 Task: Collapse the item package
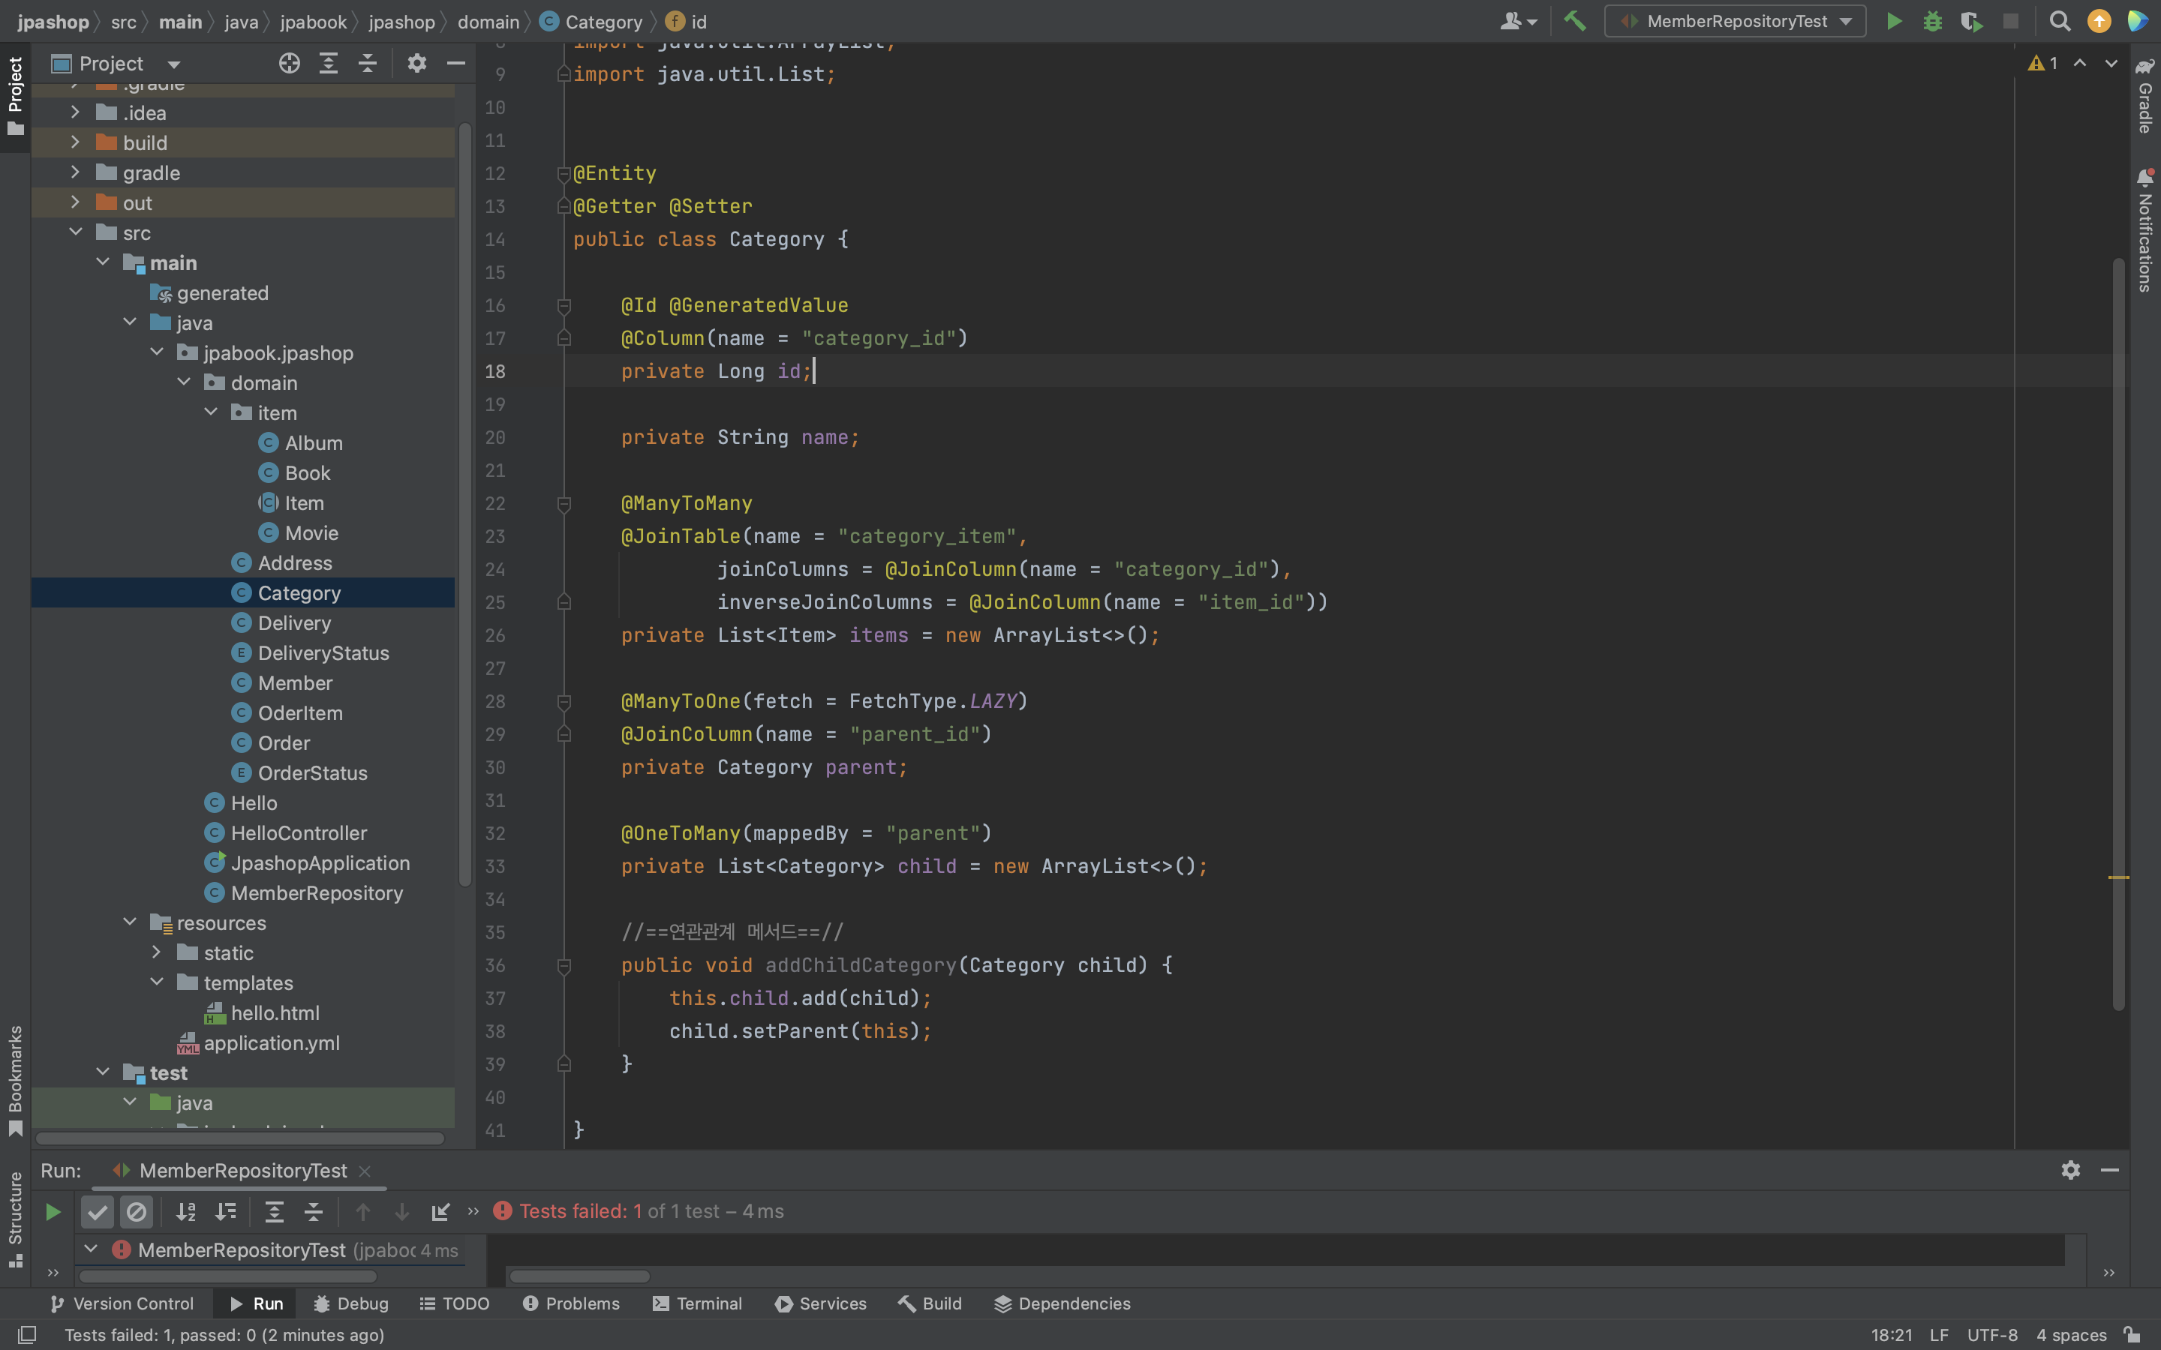point(211,412)
